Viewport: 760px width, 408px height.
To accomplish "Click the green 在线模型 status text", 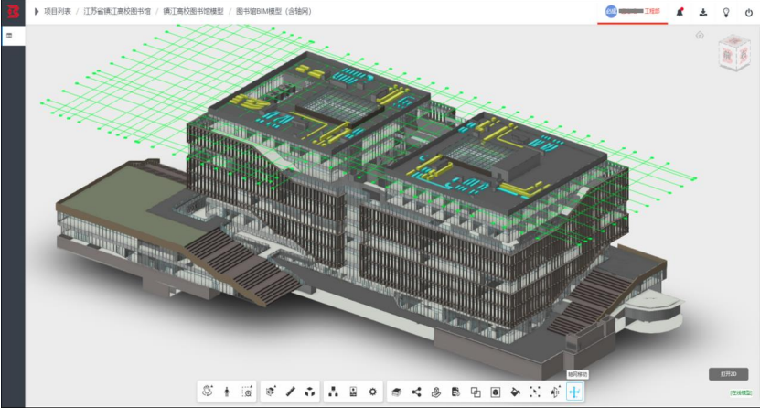I will click(x=741, y=393).
